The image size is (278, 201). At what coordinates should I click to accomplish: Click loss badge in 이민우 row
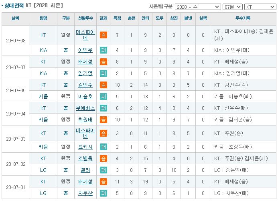click(x=103, y=50)
